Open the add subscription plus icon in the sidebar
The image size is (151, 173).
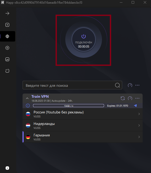tap(7, 25)
